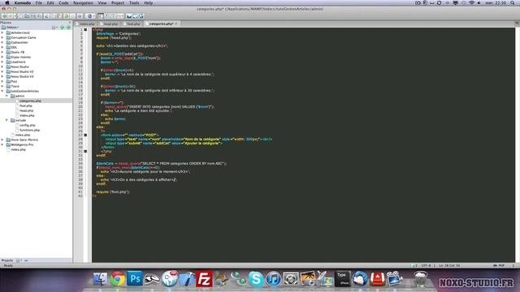The image size is (520, 292).
Task: Open Xcode from the dock
Action: coord(187,279)
